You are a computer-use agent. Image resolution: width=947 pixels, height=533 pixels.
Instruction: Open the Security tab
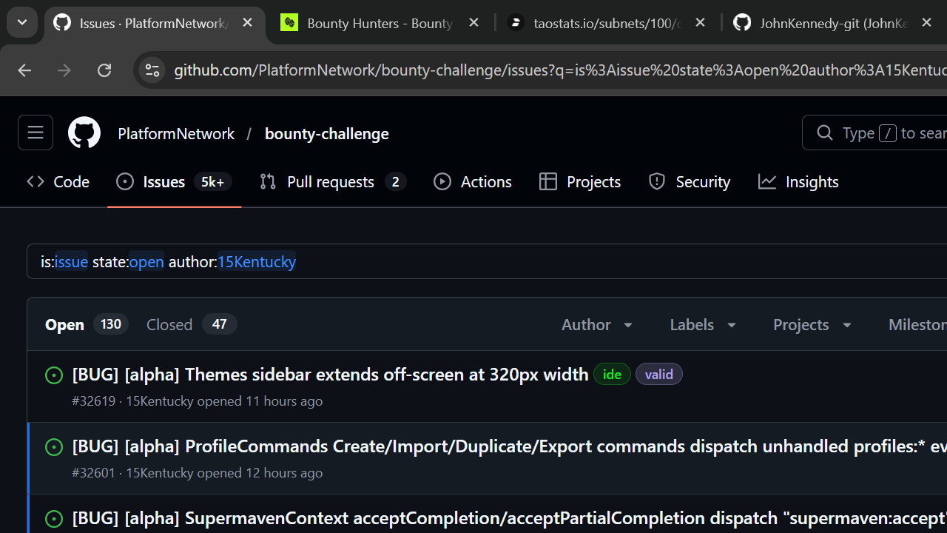(x=690, y=182)
